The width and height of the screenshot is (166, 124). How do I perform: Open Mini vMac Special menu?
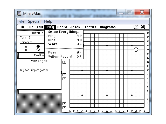click(34, 21)
